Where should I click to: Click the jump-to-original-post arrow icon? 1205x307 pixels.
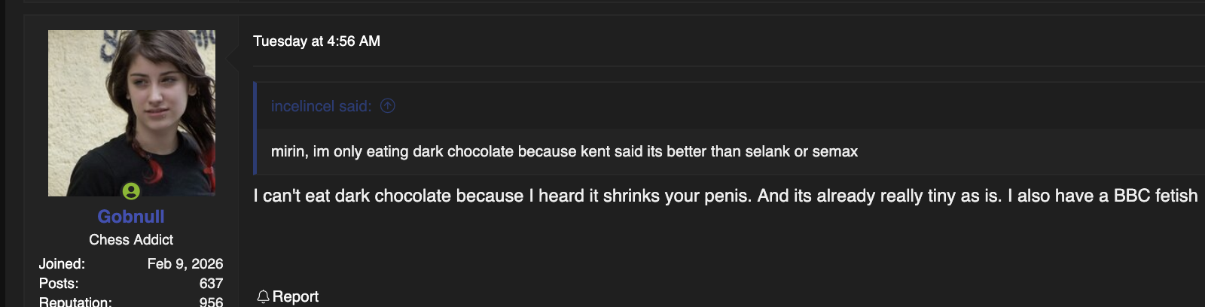388,106
